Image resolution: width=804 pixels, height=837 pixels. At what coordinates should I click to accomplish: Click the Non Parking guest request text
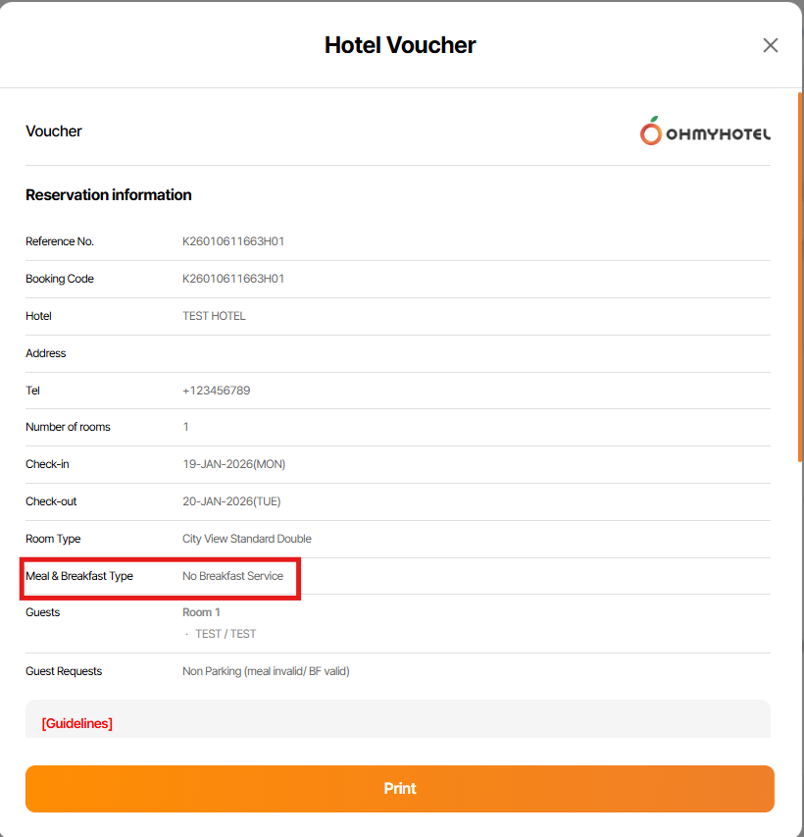pos(266,671)
